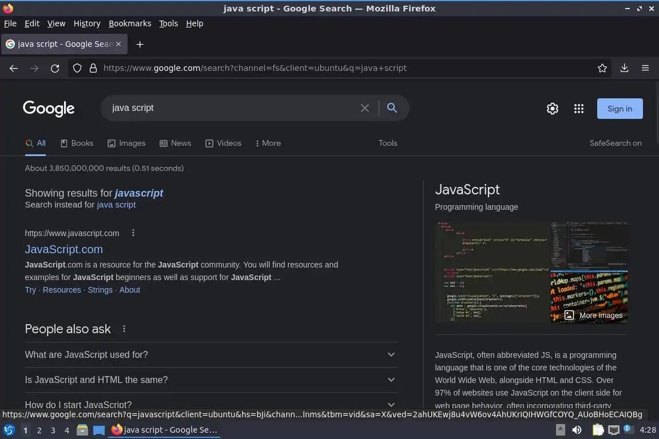The image size is (659, 439).
Task: Open the tracking protection shield icon
Action: pyautogui.click(x=77, y=68)
